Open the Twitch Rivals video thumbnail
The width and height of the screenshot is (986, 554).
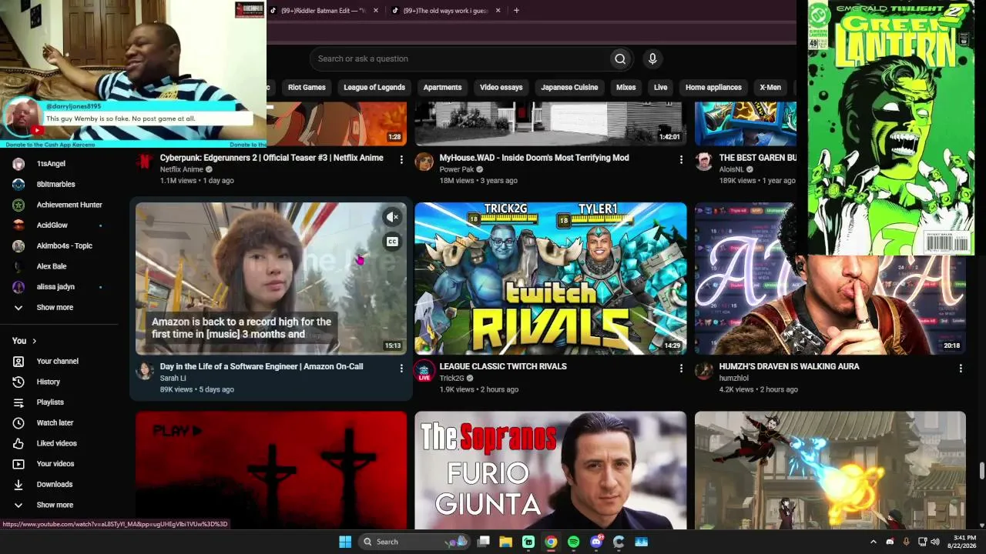tap(551, 279)
